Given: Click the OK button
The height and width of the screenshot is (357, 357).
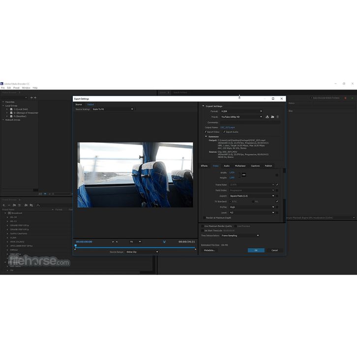Looking at the screenshot, I should [x=256, y=250].
